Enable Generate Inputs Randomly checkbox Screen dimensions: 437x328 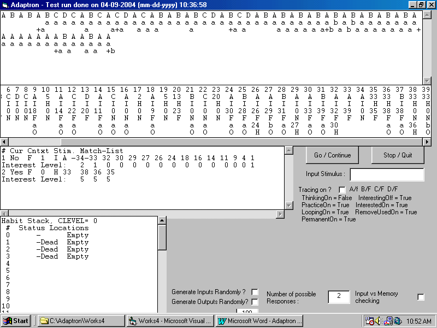(x=255, y=292)
